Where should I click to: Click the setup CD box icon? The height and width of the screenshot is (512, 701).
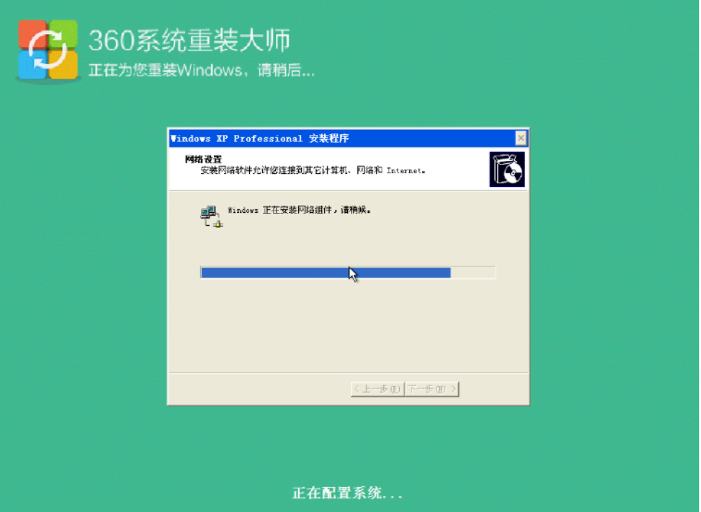click(x=507, y=169)
